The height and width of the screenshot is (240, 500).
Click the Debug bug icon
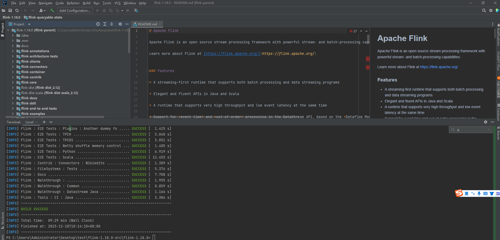coord(104,10)
